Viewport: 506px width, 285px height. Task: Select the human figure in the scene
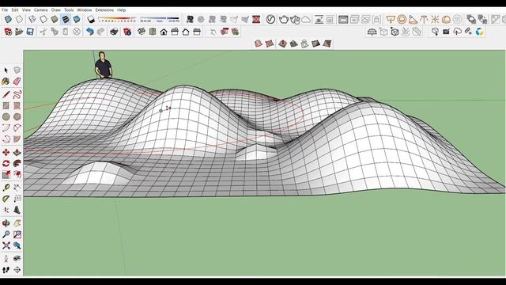[x=104, y=65]
